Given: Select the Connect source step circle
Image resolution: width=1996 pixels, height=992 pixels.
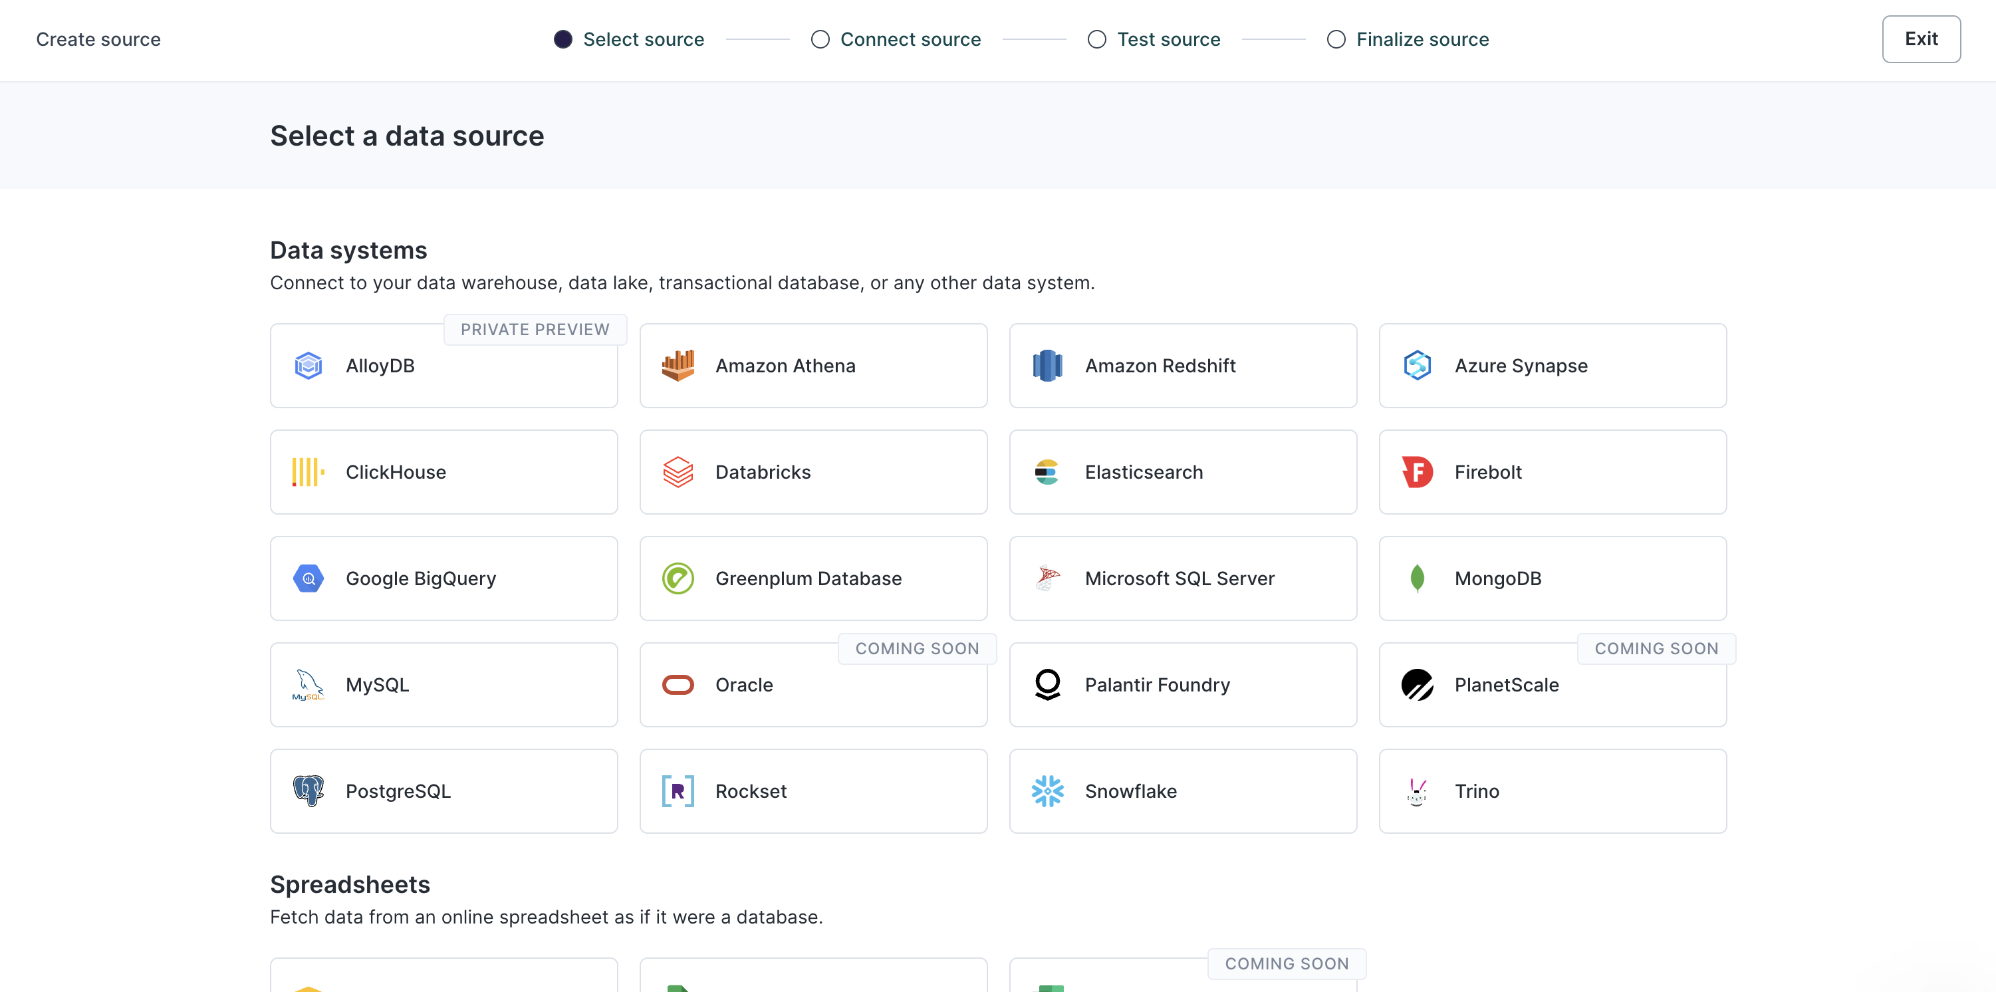Looking at the screenshot, I should (820, 39).
